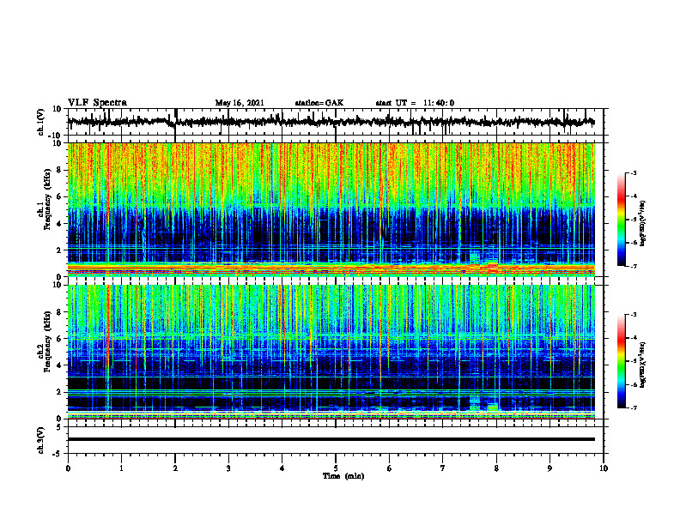The height and width of the screenshot is (525, 680).
Task: Click the ch.2 spectrogram panel
Action: [331, 352]
